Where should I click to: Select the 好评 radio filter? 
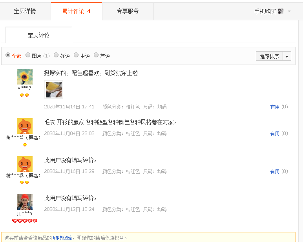[56, 55]
